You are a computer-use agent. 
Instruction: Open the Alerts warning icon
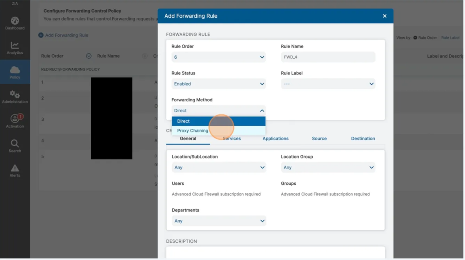[x=15, y=168]
